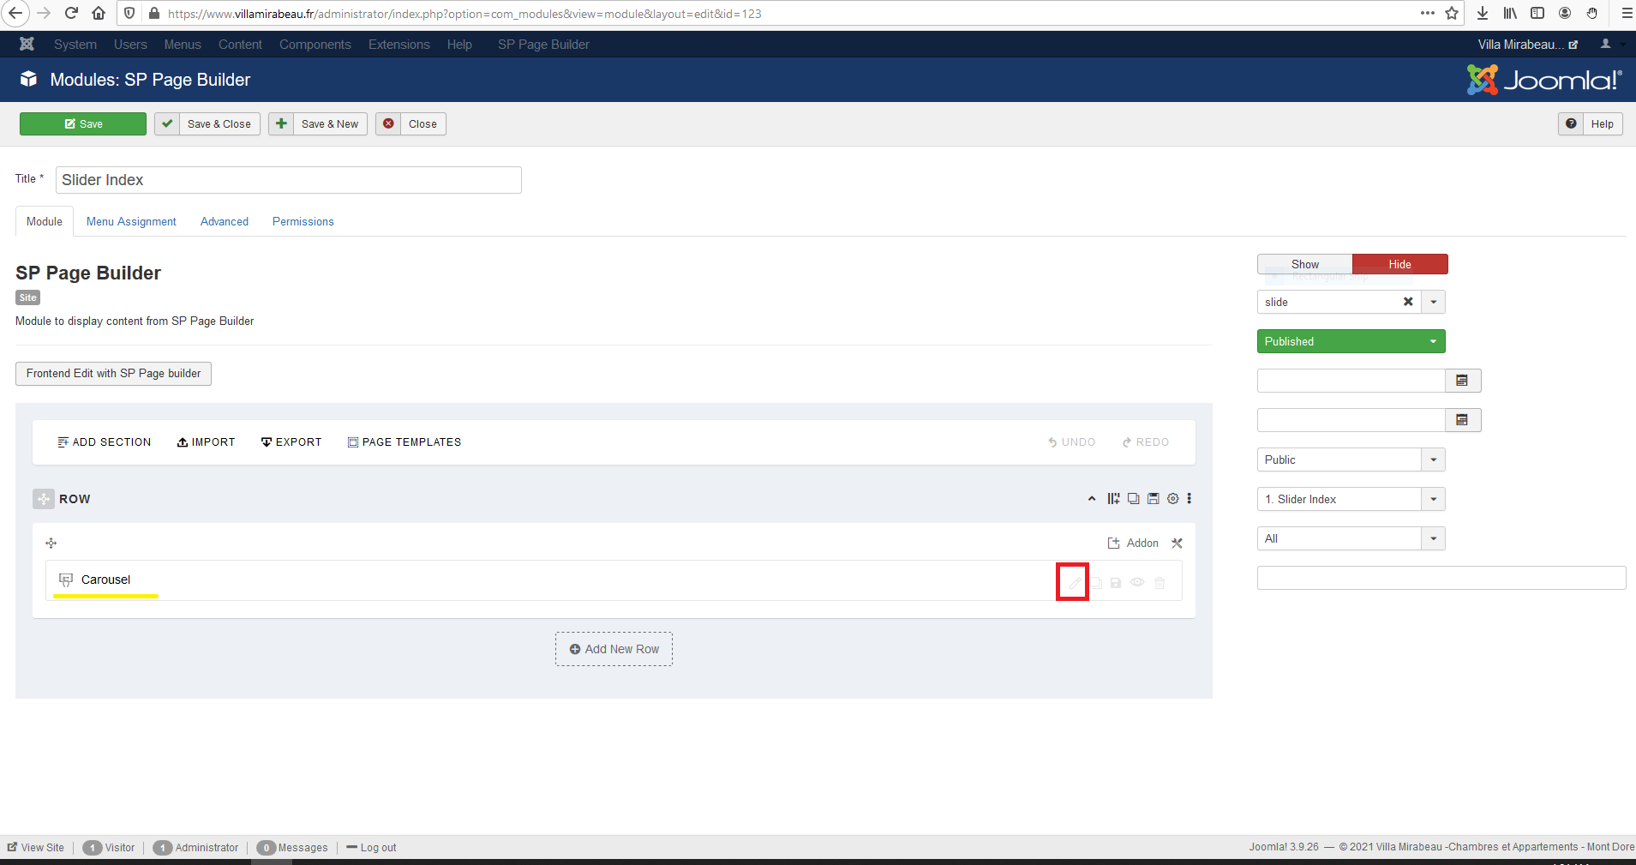
Task: Save the row with the floppy disk icon
Action: [1154, 499]
